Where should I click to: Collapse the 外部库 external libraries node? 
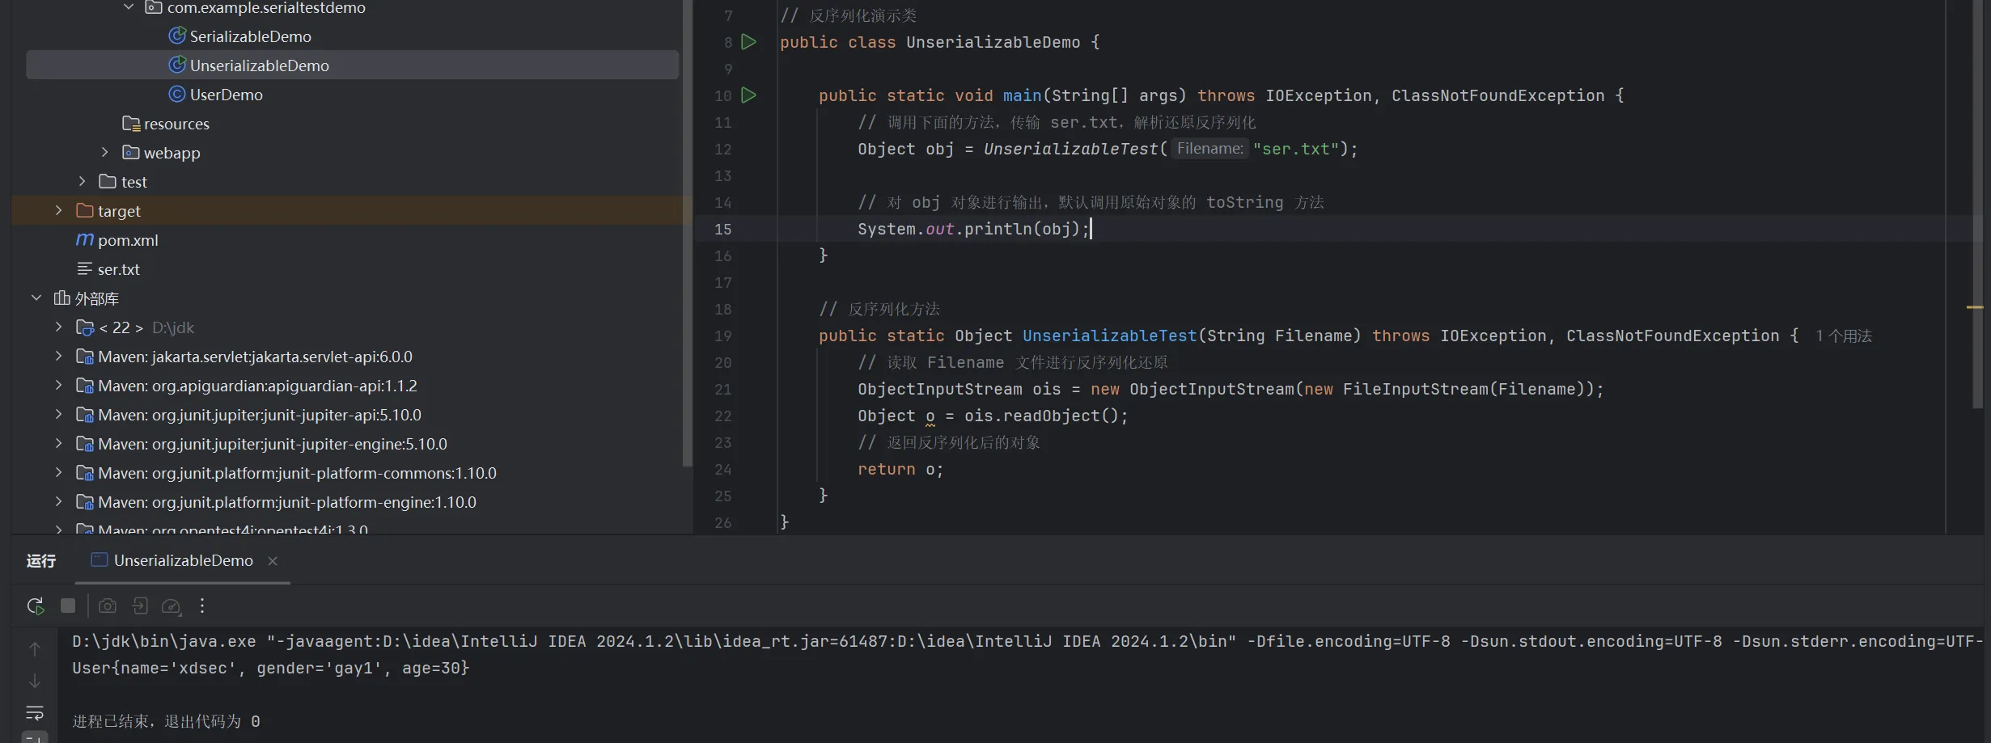(x=36, y=298)
